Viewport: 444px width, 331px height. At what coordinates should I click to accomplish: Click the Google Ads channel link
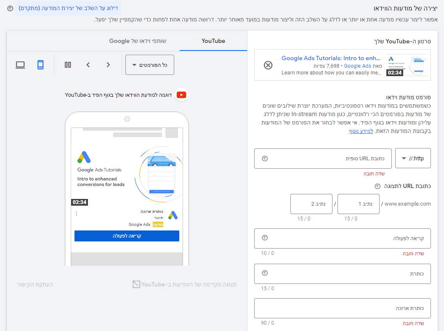357,66
